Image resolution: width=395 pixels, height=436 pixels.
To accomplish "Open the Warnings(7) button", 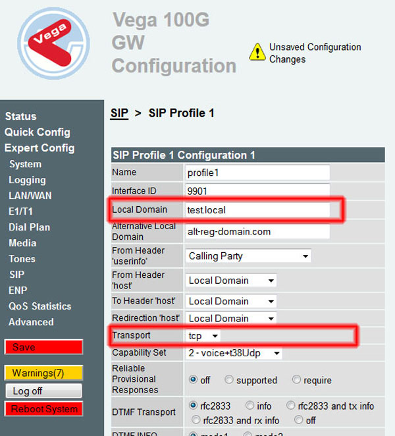I will point(43,373).
